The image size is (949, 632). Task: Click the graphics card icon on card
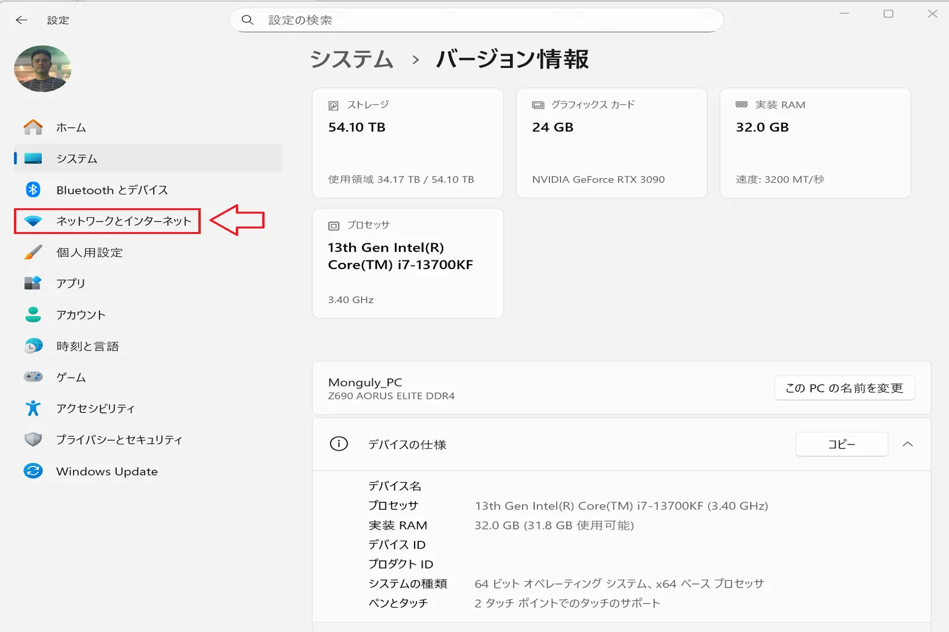click(538, 105)
